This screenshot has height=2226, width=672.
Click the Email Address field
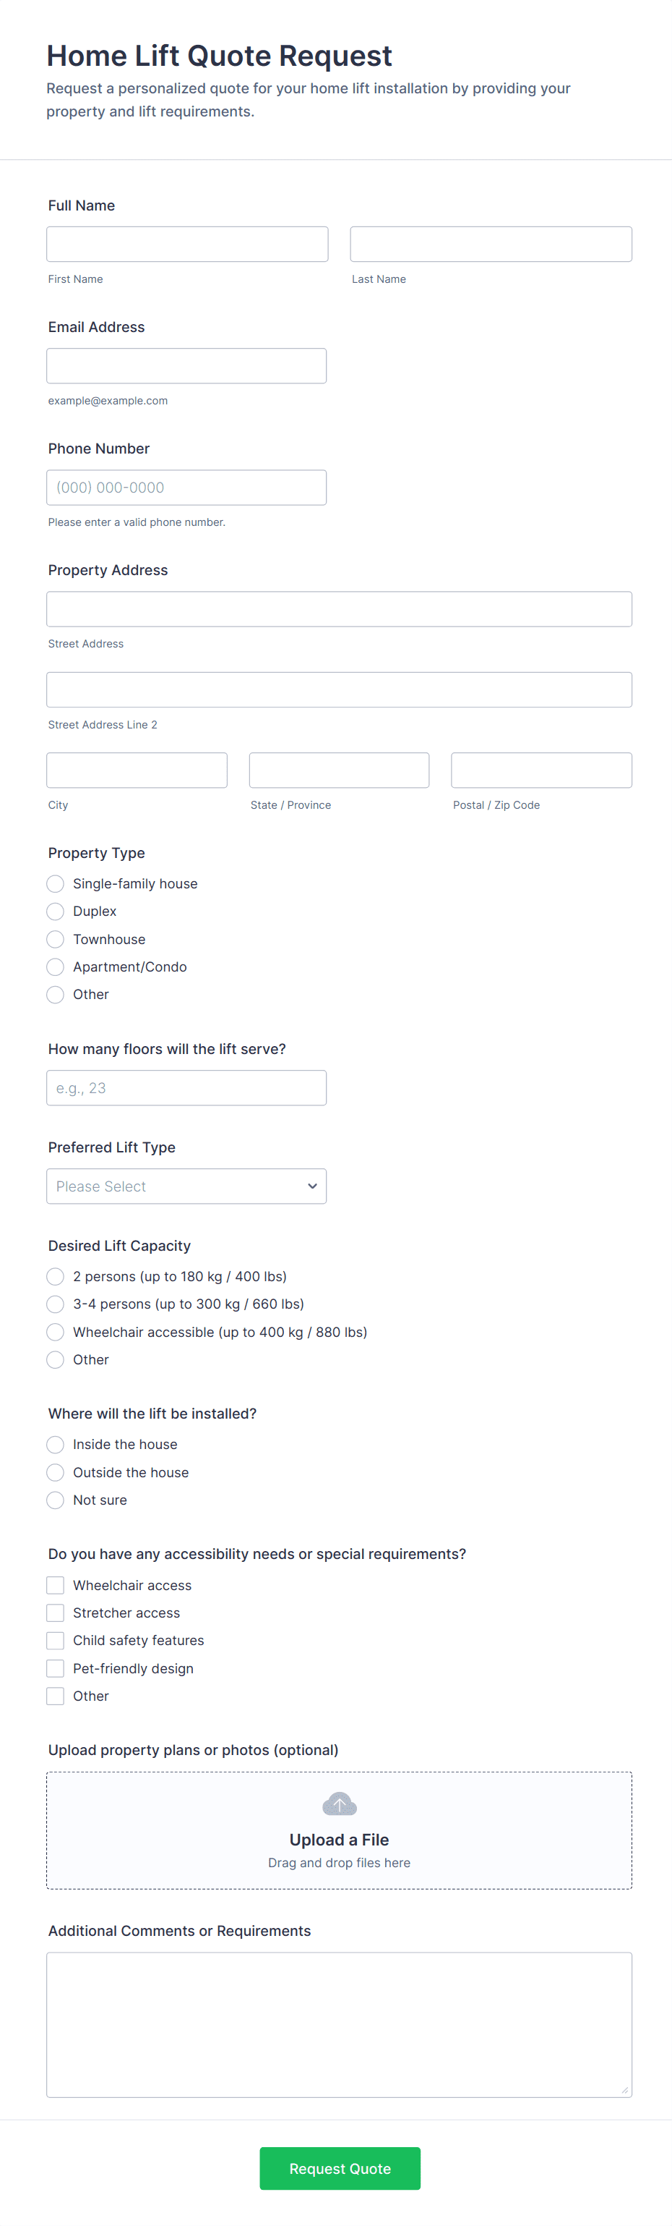[186, 366]
